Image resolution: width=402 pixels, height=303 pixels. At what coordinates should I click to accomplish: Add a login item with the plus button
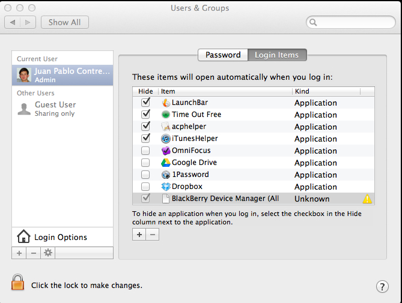coord(139,235)
